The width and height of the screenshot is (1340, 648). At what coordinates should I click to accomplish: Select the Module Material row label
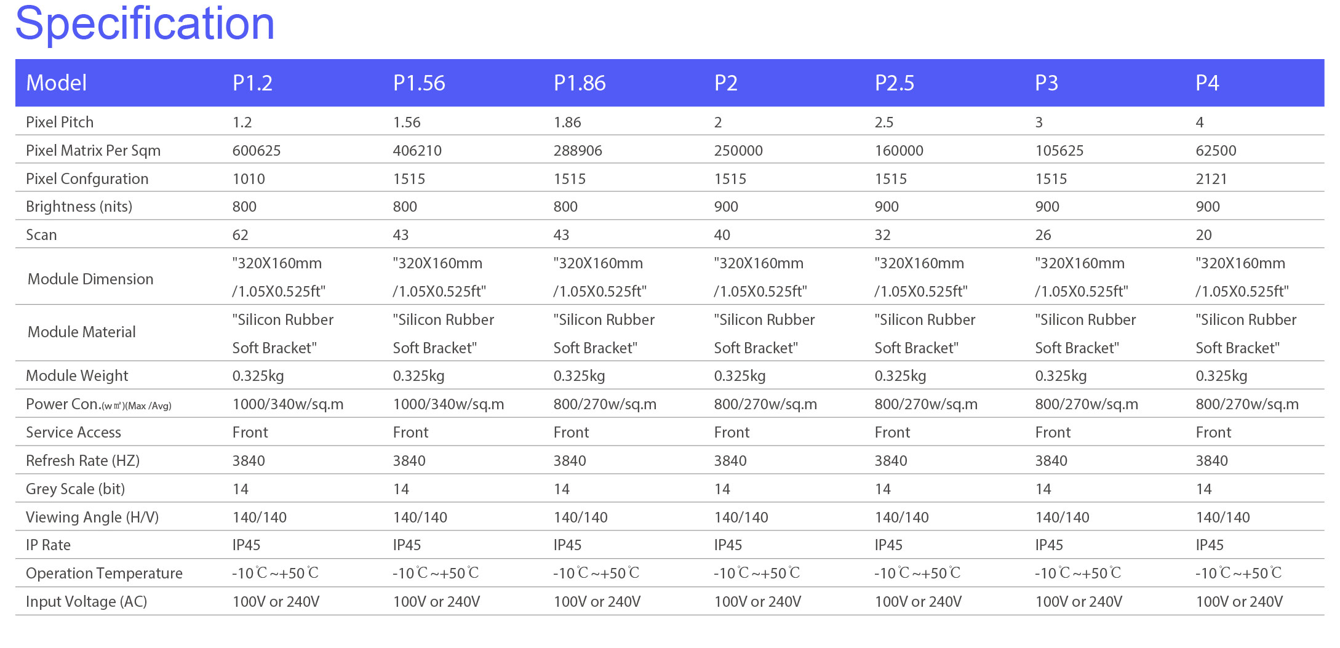pyautogui.click(x=81, y=332)
